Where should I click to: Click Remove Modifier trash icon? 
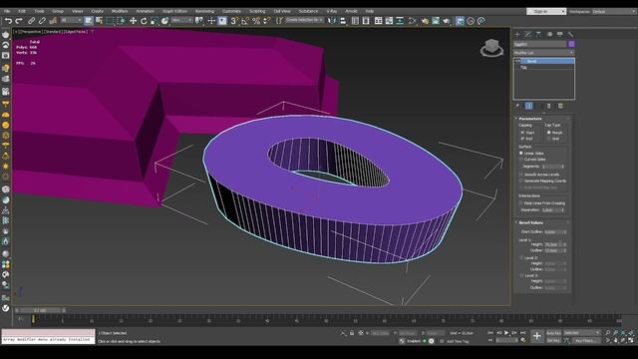[x=549, y=106]
